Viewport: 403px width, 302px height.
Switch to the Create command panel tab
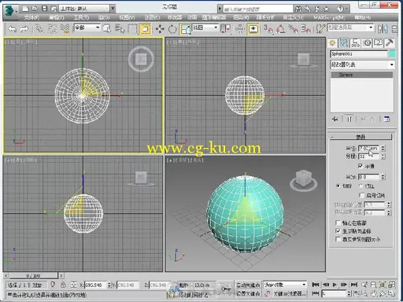coord(332,42)
